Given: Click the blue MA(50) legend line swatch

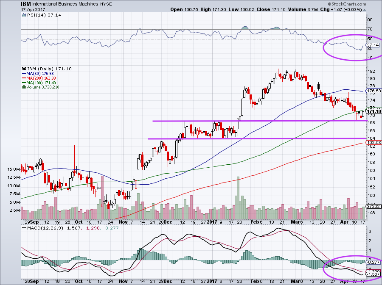Looking at the screenshot, I should click(x=24, y=73).
